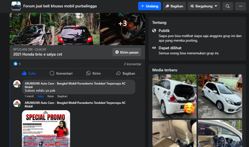The height and width of the screenshot is (147, 249).
Task: Share the post with the post Bagikan button
Action: [x=126, y=73]
